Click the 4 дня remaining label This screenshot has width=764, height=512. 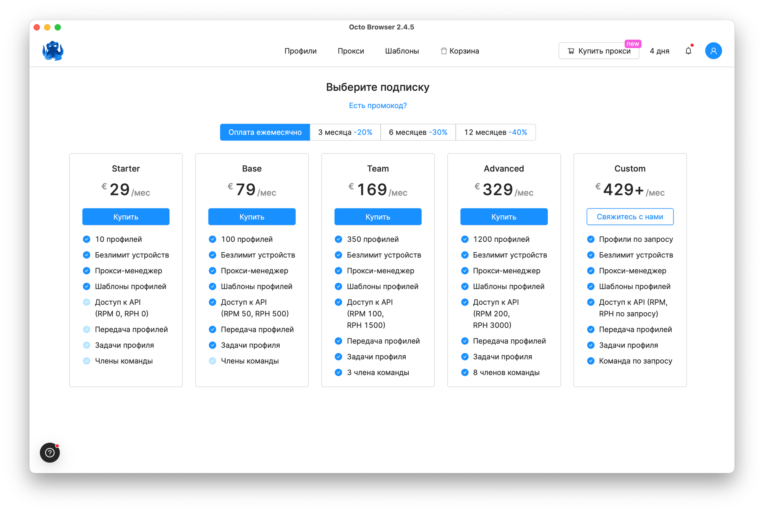click(x=659, y=51)
